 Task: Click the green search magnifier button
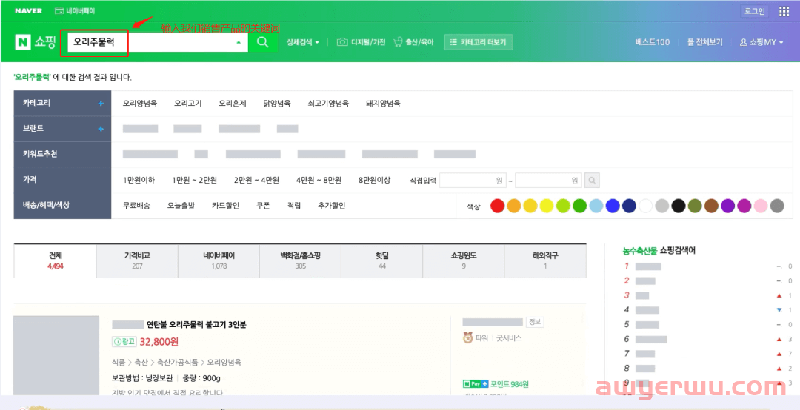click(263, 42)
